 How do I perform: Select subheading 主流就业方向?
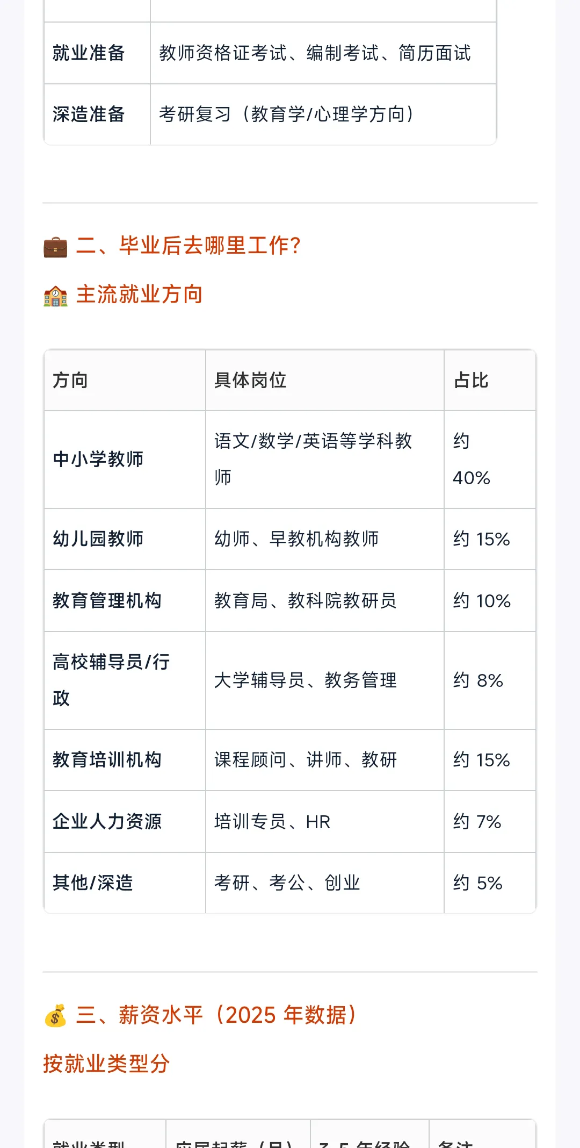tap(140, 295)
